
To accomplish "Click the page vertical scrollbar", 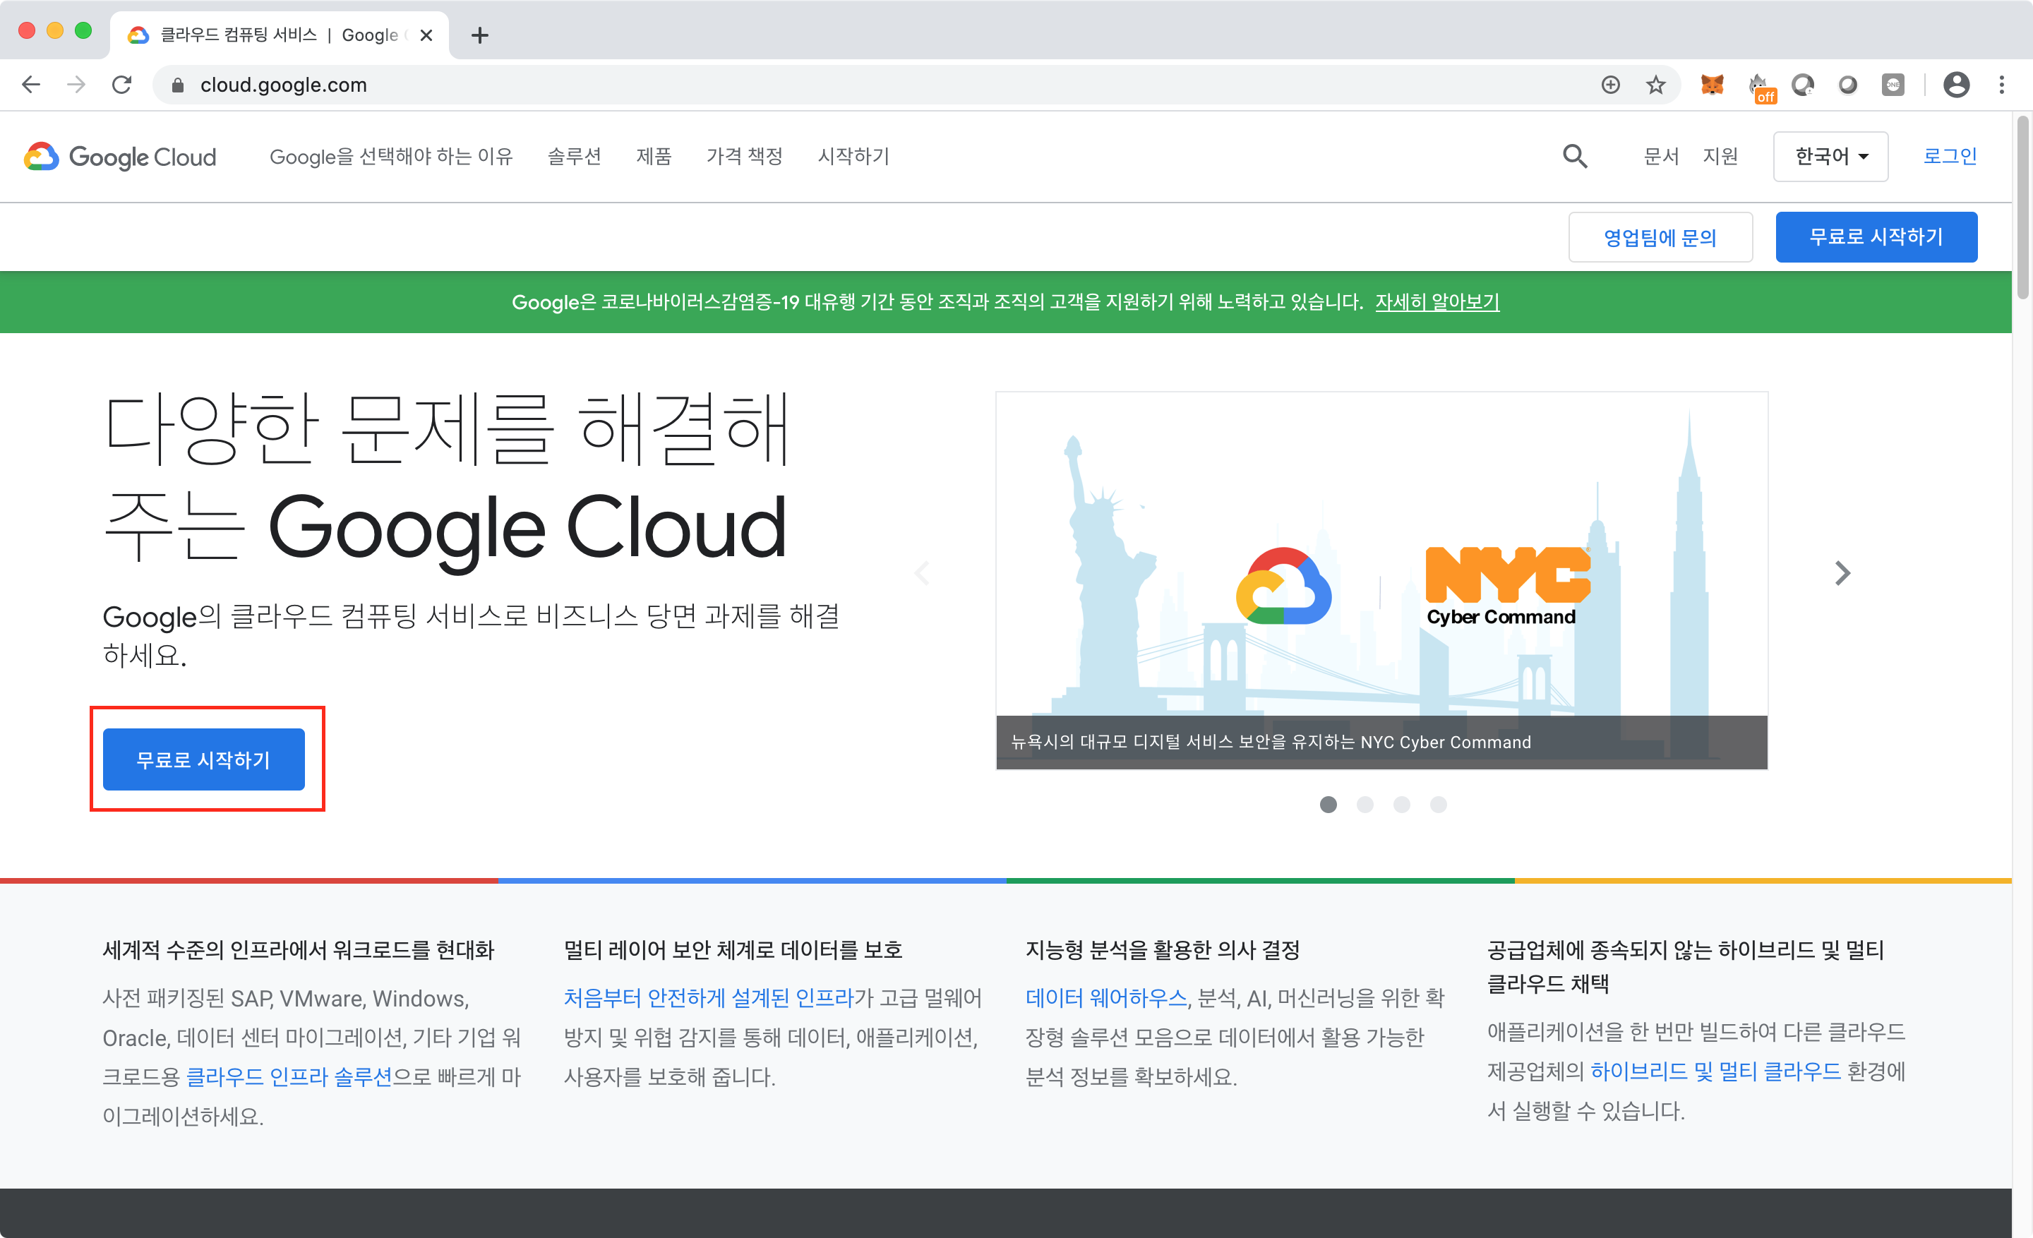I will (2022, 208).
